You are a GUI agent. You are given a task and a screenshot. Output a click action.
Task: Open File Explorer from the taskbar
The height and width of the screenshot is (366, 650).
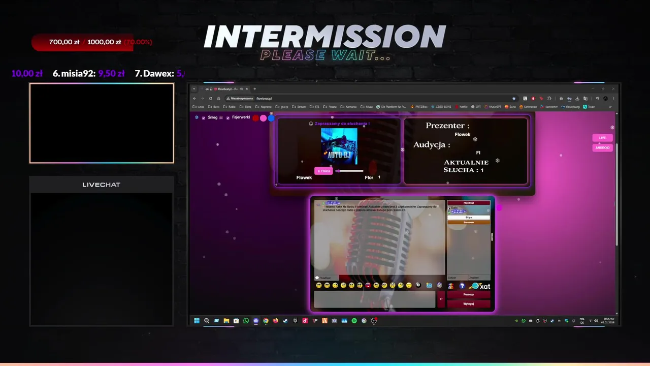point(226,321)
